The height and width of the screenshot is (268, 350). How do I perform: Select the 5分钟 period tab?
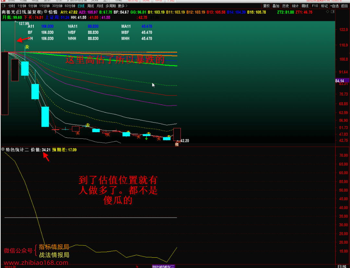pos(33,6)
